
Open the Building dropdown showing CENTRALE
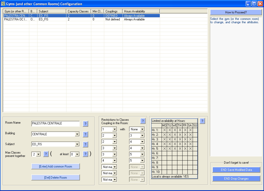tap(77, 134)
